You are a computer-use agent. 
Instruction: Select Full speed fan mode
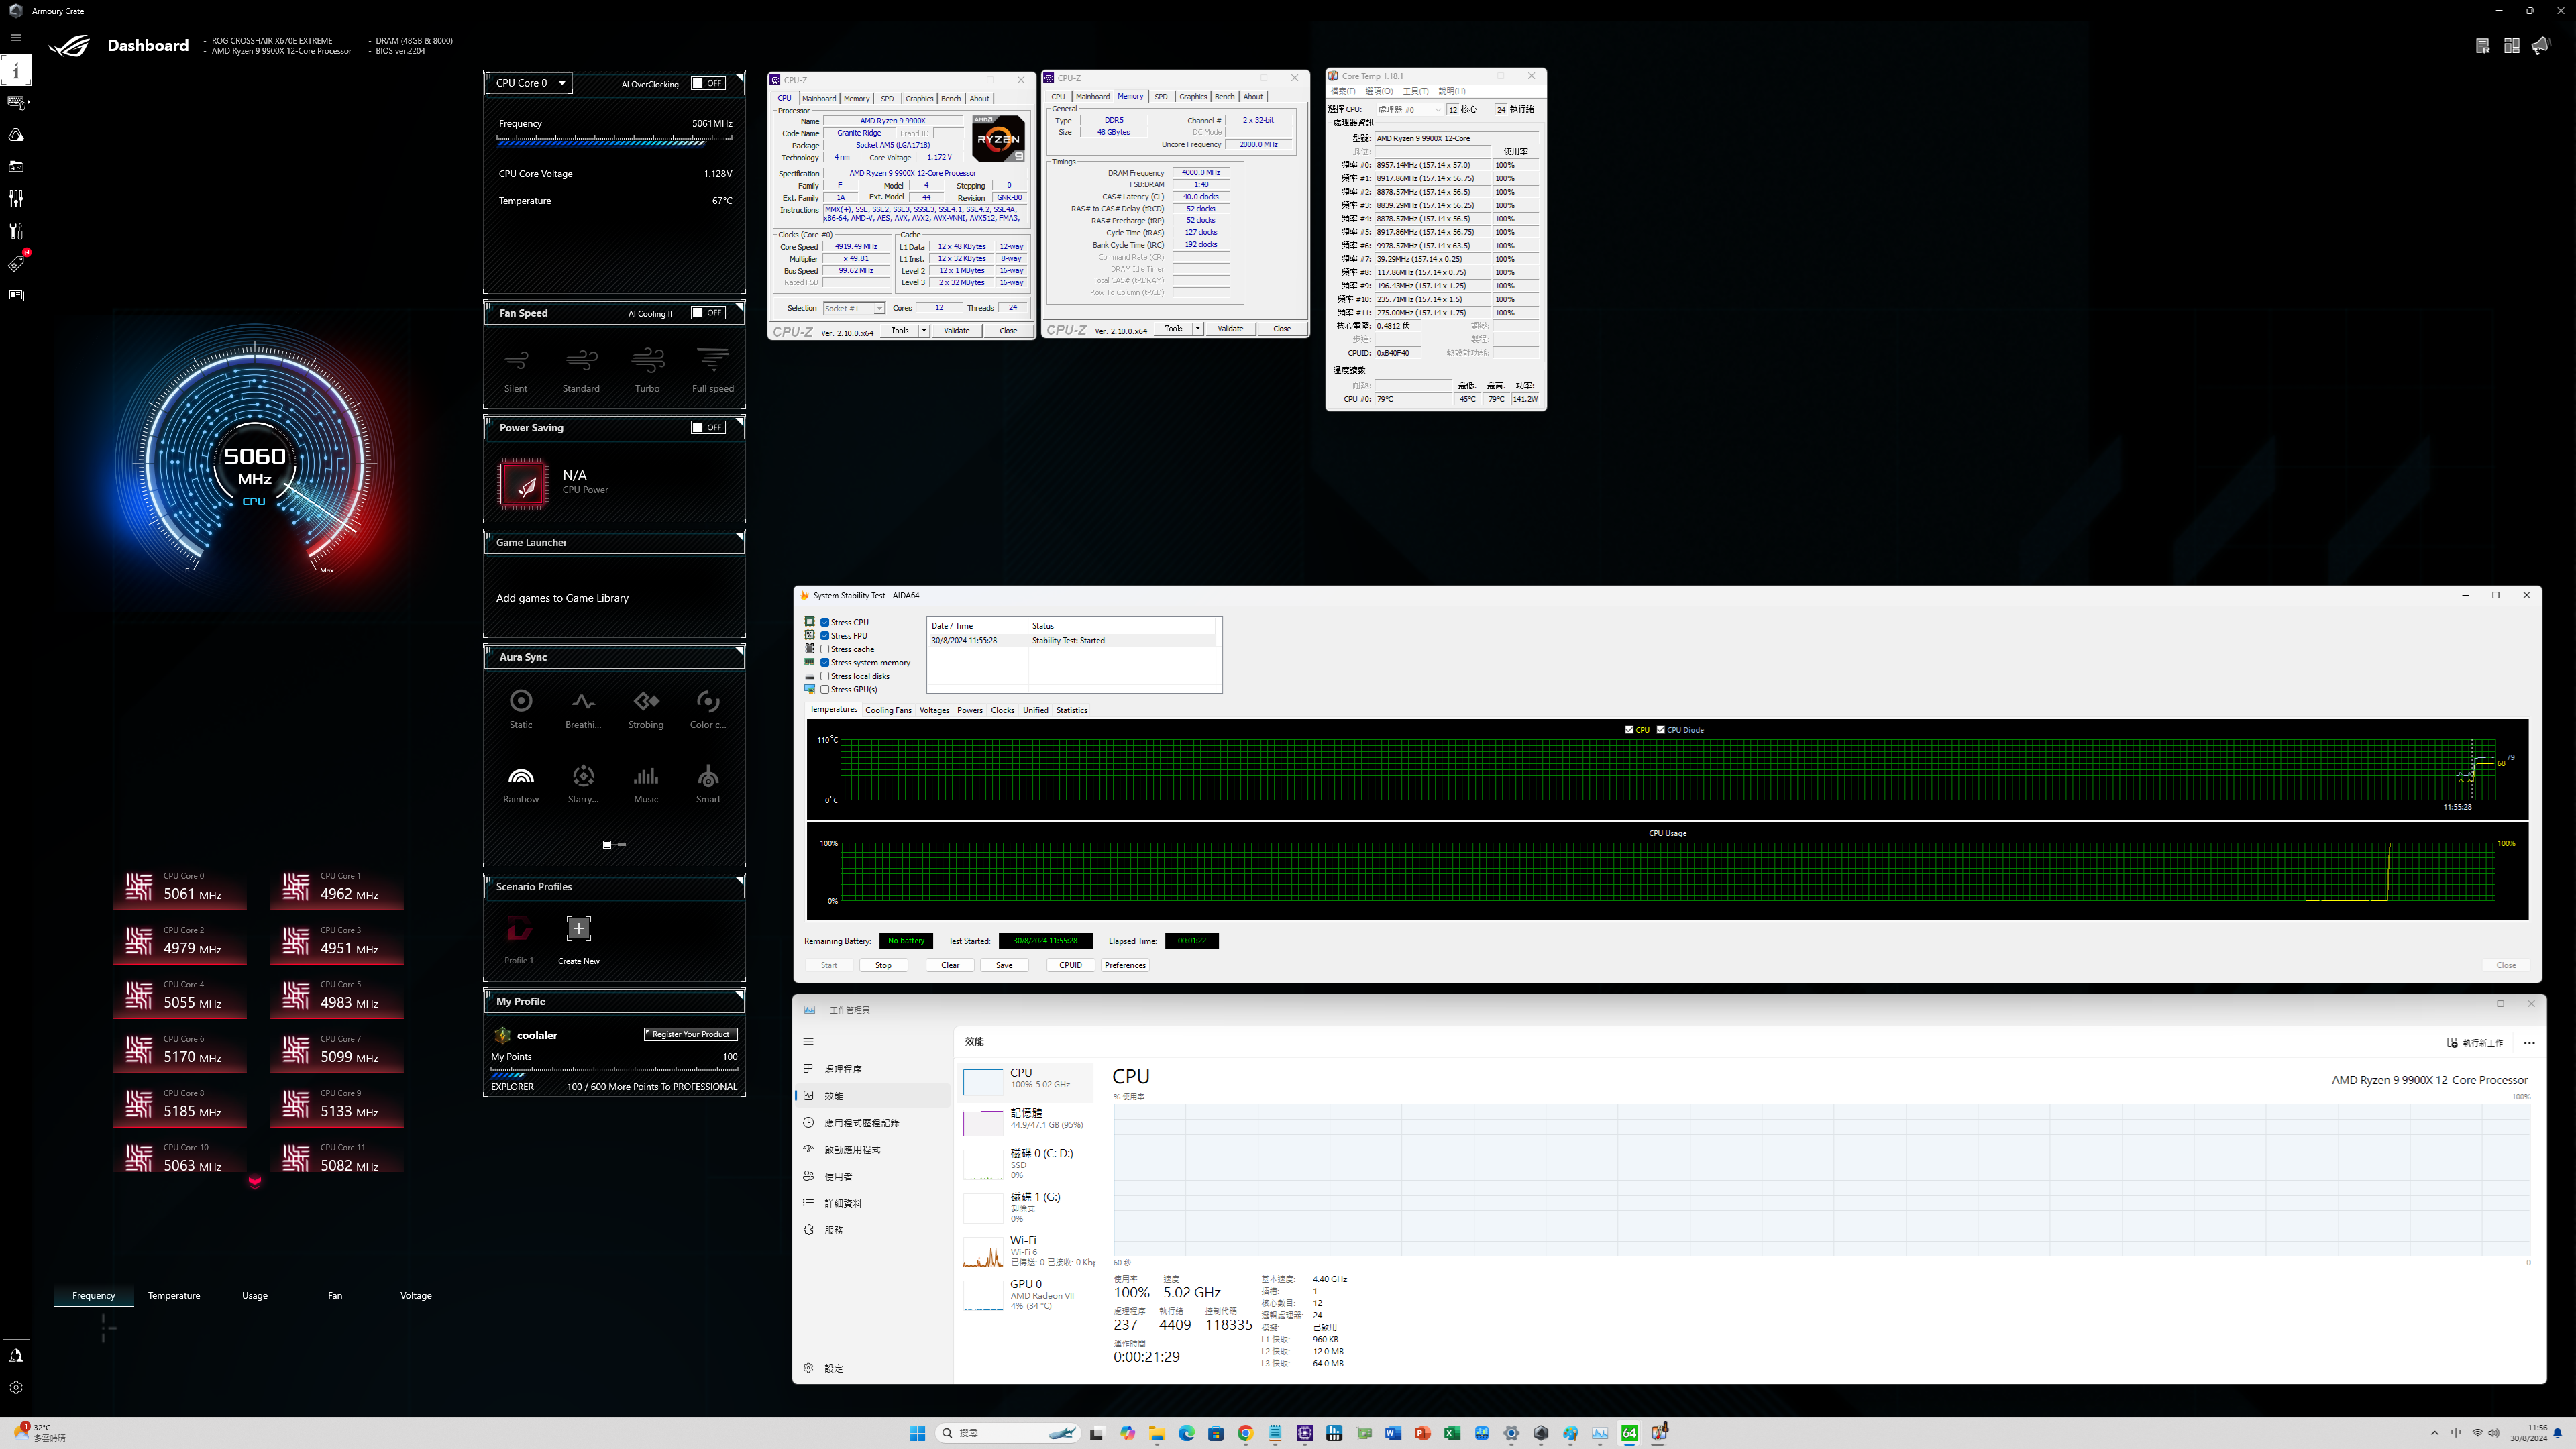pyautogui.click(x=713, y=370)
